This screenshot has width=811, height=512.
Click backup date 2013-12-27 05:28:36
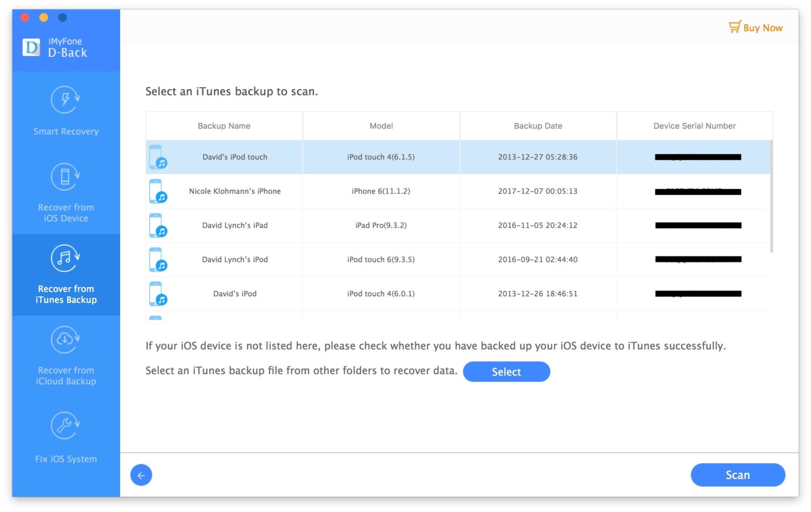coord(538,157)
